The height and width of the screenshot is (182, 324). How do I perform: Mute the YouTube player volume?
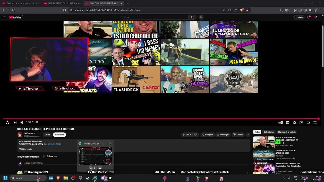pos(22,123)
